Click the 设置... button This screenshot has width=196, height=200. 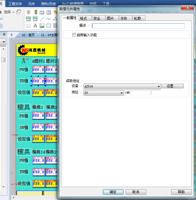172,86
